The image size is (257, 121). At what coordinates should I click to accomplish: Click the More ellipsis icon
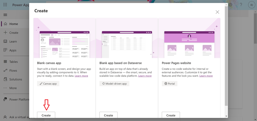[5, 88]
